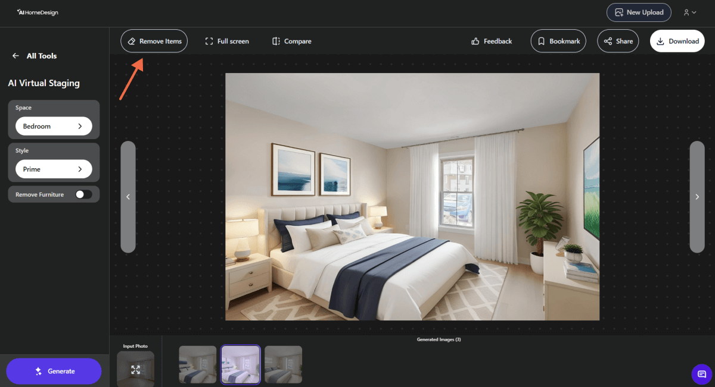Activate the Compare tool
Viewport: 715px width, 387px height.
point(291,41)
